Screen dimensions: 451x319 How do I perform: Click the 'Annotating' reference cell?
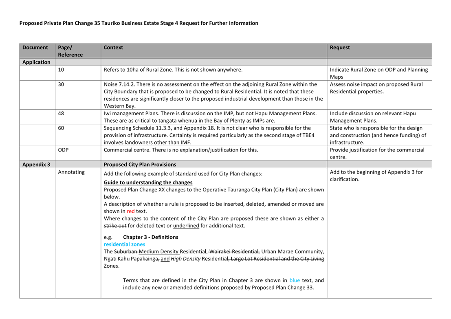pos(71,172)
